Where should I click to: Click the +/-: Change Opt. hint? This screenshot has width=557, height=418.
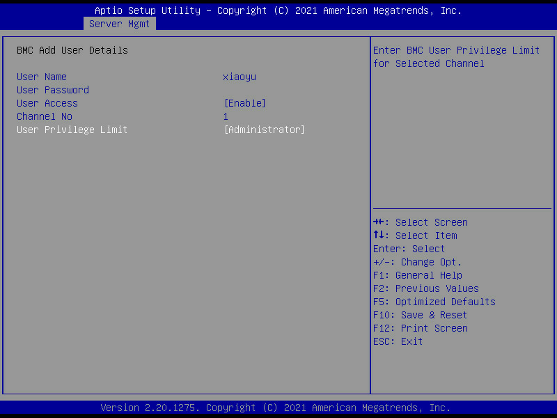click(x=417, y=262)
